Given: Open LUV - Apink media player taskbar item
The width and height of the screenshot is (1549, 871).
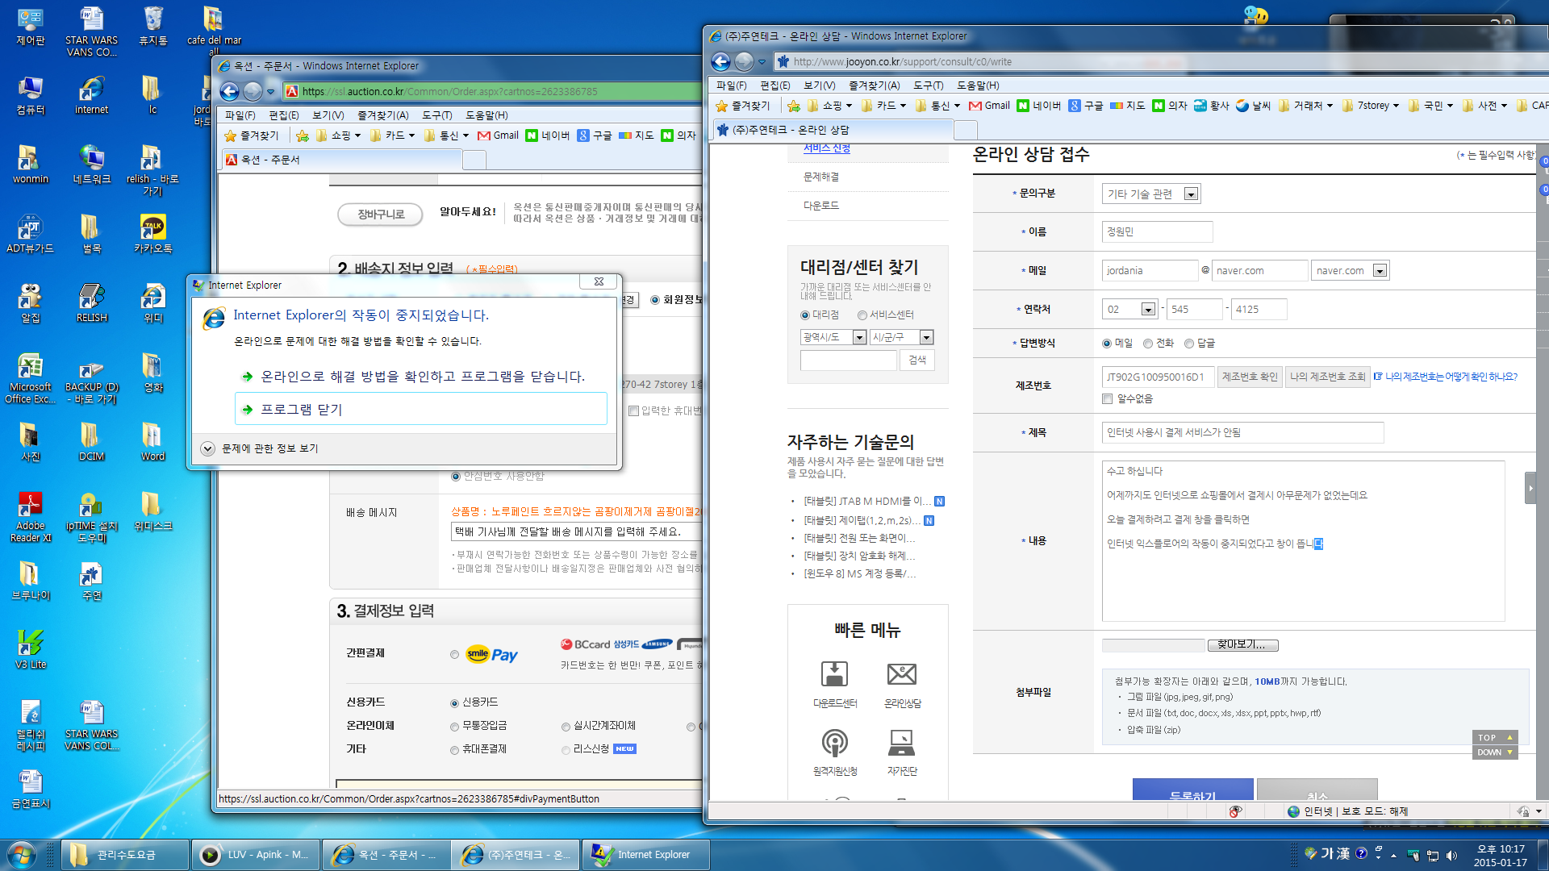Looking at the screenshot, I should (x=255, y=855).
